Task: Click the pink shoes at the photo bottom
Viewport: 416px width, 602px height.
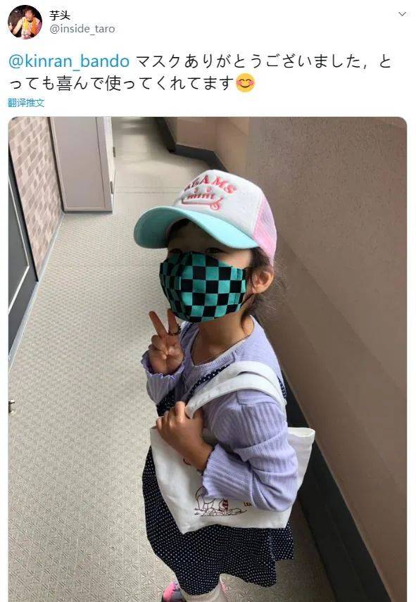Action: [x=172, y=592]
